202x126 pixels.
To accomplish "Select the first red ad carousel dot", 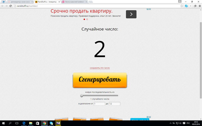I will pyautogui.click(x=84, y=19).
